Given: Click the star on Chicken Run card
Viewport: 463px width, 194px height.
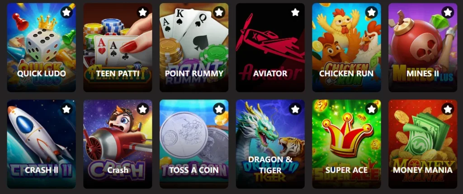Looking at the screenshot, I should click(372, 12).
